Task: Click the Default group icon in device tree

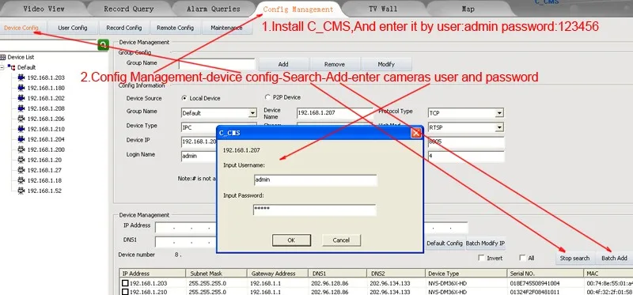Action: [11, 67]
